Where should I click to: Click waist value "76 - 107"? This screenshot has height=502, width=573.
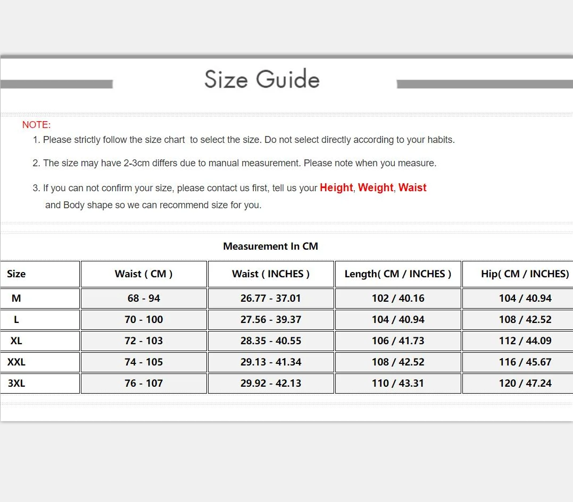click(x=144, y=383)
